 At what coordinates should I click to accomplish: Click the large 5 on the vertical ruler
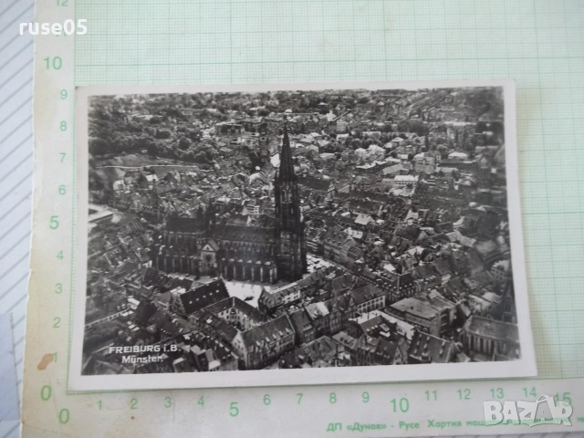(55, 223)
